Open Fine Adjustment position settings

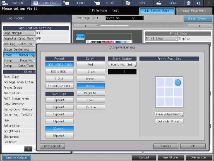tap(169, 114)
